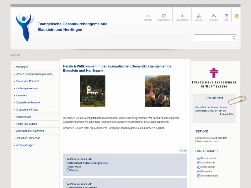Viewport: 251px width, 188px height.
Task: Click inside the search text field
Action: click(x=212, y=38)
